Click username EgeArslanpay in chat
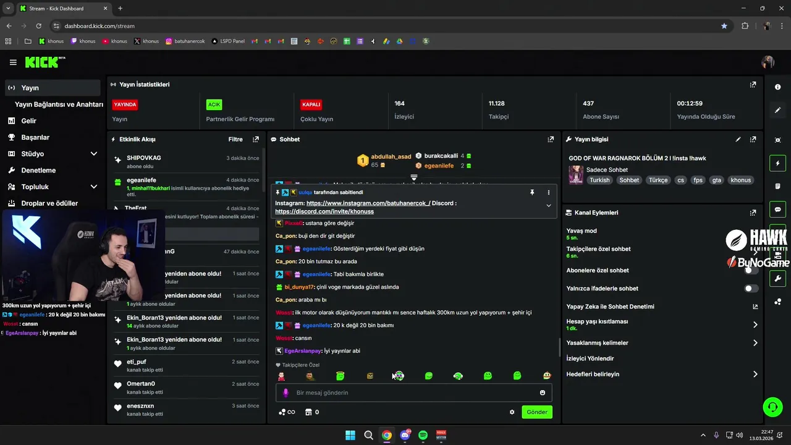This screenshot has width=791, height=445. click(x=303, y=351)
